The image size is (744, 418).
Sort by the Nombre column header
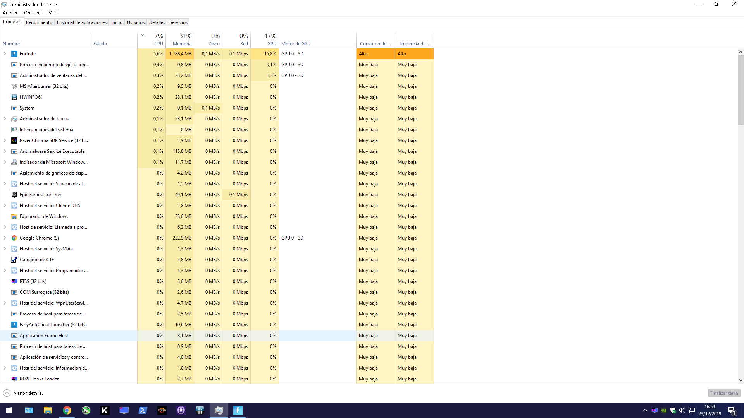click(46, 39)
